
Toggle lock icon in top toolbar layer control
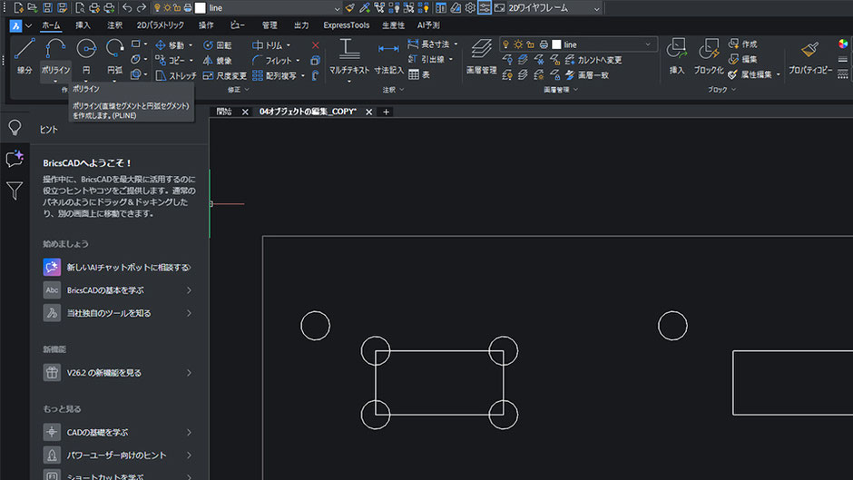coord(177,7)
